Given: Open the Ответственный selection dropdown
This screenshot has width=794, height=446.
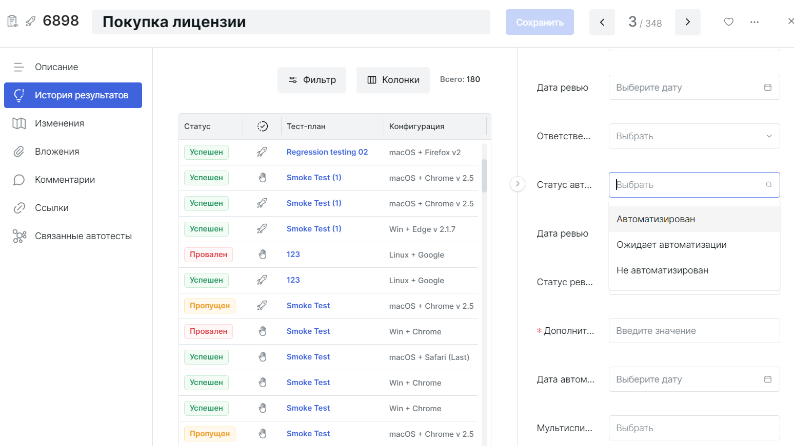Looking at the screenshot, I should pyautogui.click(x=694, y=136).
